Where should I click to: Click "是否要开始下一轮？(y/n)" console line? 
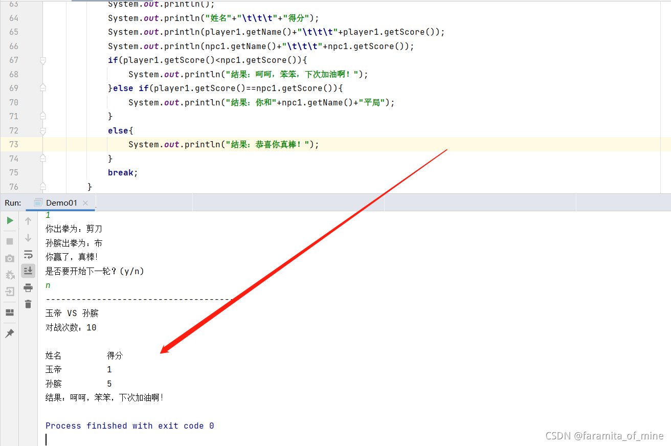(95, 271)
